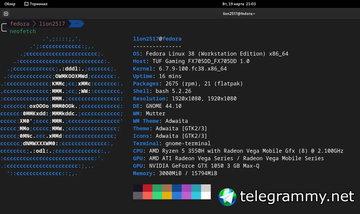The image size is (360, 214).
Task: Click the dark blue swatch in top palette row
Action: click(177, 188)
